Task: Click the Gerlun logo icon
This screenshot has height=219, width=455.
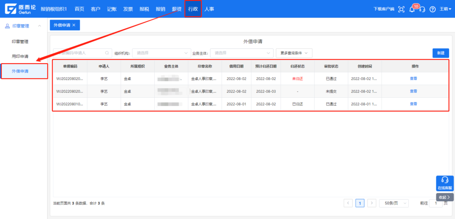Action: coord(11,9)
